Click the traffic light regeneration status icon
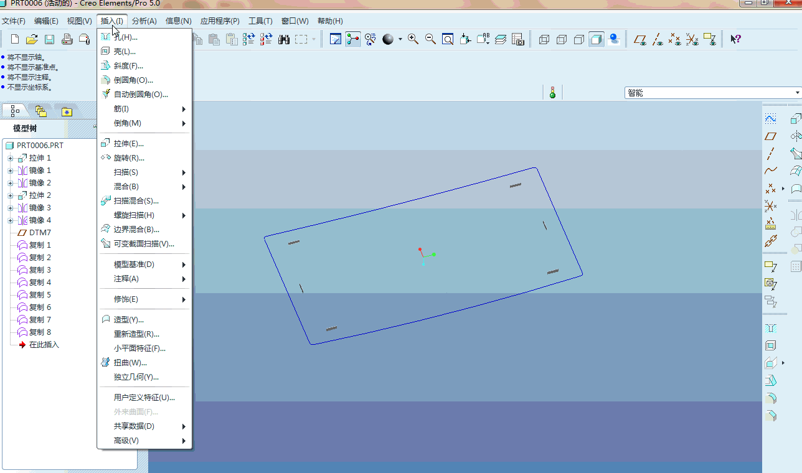Screen dimensions: 802x473 coord(552,93)
